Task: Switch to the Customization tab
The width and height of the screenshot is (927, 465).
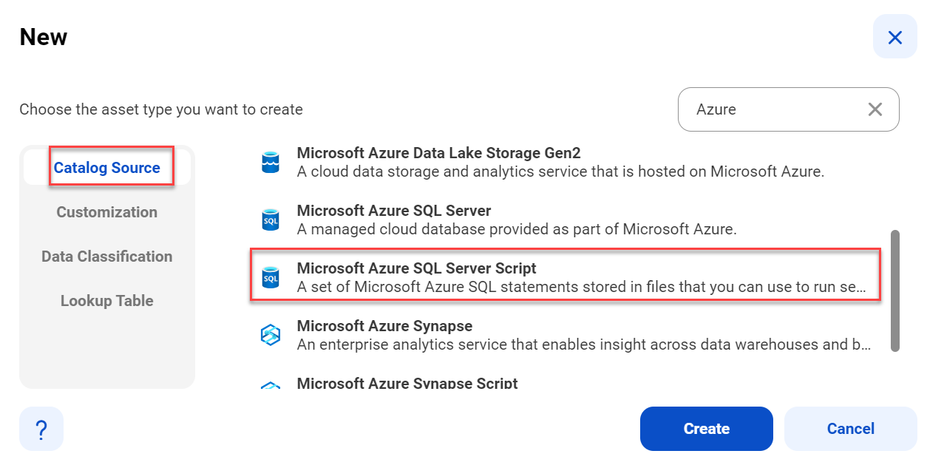Action: tap(107, 212)
